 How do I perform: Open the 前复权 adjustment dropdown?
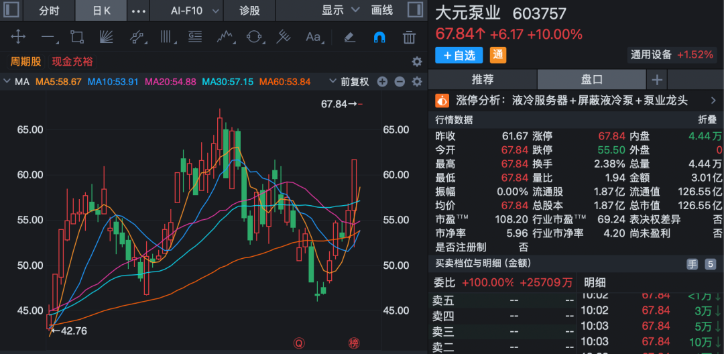pyautogui.click(x=349, y=82)
